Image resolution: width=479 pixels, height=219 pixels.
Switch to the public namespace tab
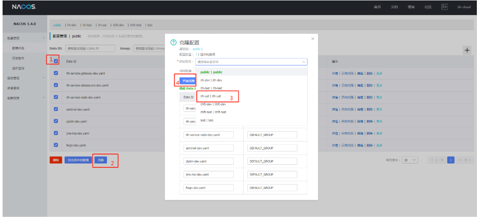click(57, 25)
